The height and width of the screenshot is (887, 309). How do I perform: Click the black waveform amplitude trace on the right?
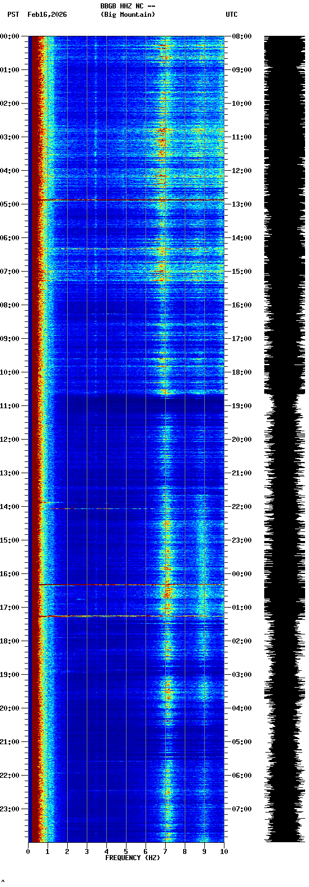tap(284, 439)
